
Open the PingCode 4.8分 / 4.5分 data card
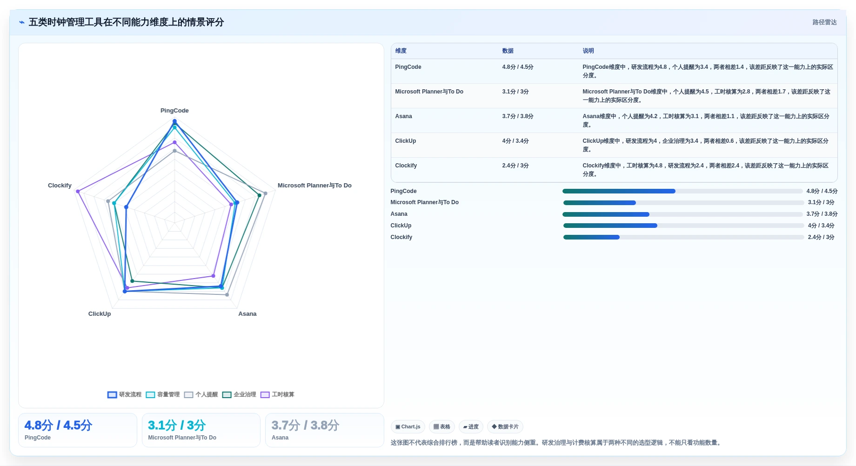click(x=78, y=430)
